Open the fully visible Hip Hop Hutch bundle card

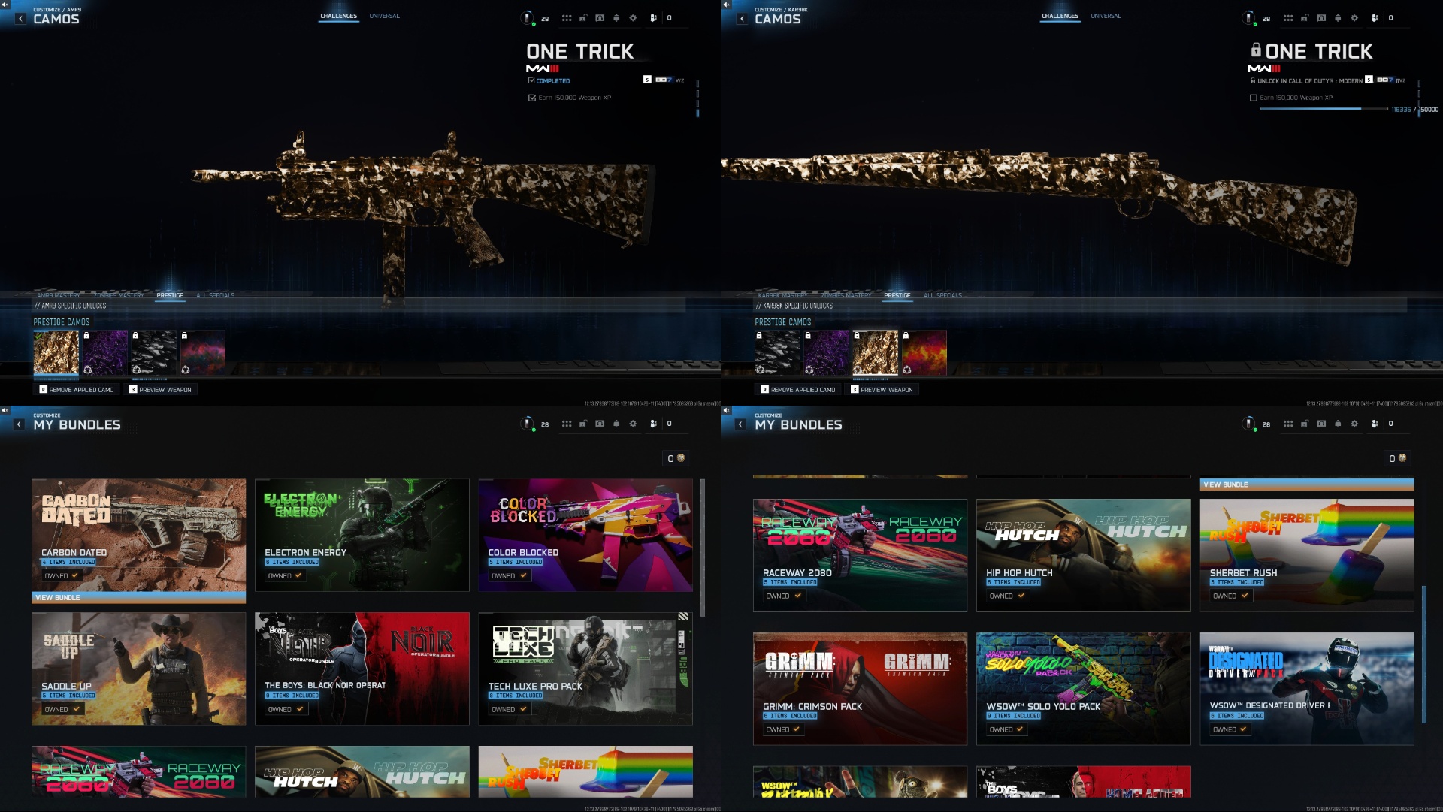tap(1084, 555)
